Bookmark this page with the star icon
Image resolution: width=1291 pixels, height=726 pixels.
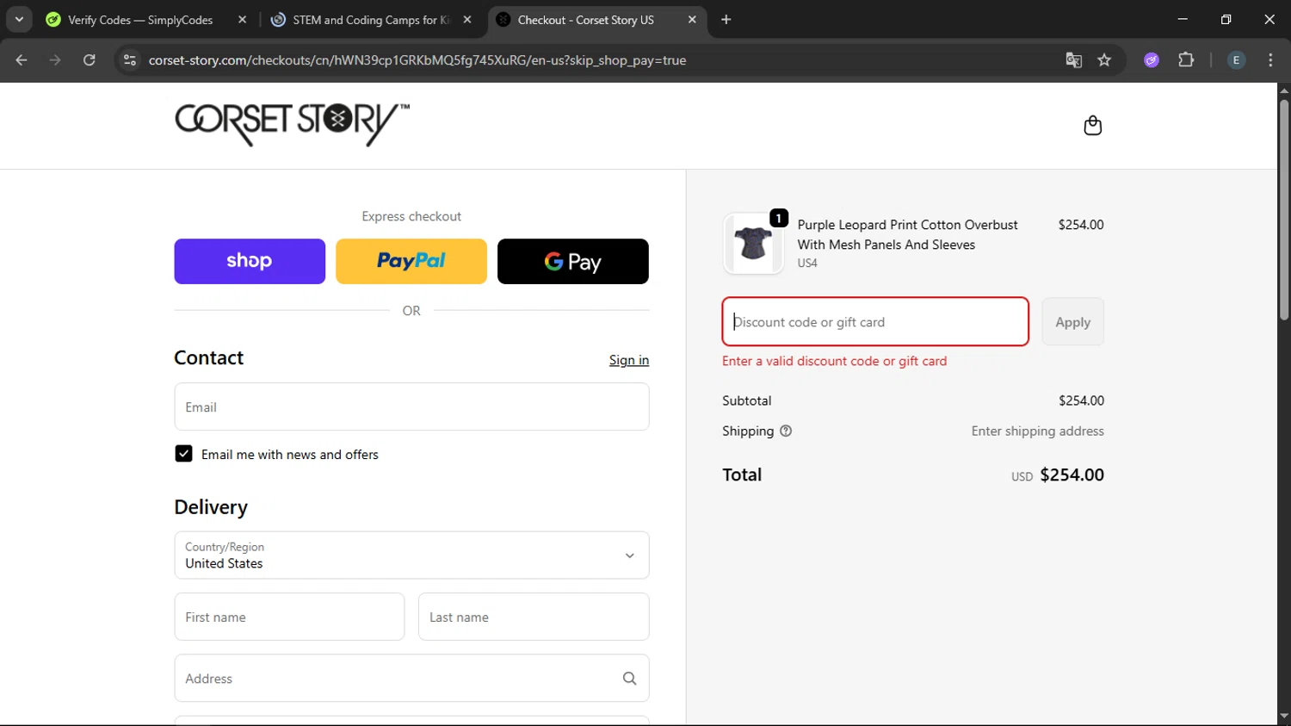point(1104,60)
